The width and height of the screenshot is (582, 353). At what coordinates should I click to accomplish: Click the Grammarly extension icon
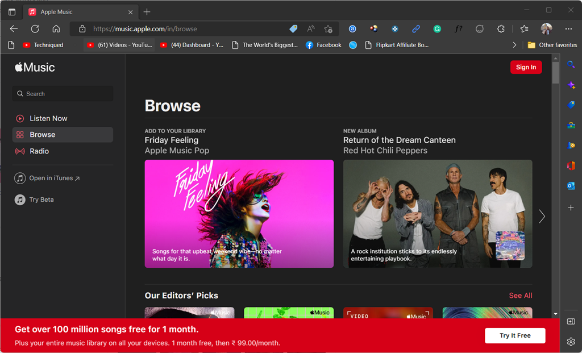pos(437,28)
